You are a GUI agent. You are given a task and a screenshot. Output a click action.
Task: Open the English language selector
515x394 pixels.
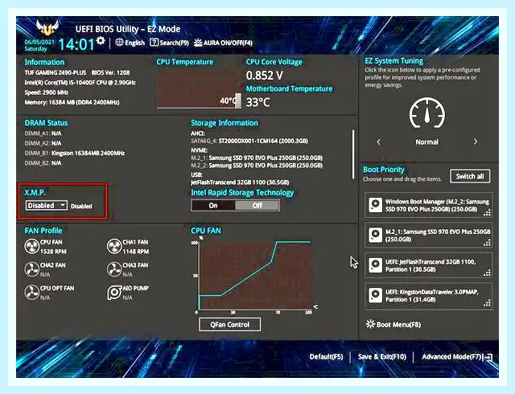pos(130,43)
